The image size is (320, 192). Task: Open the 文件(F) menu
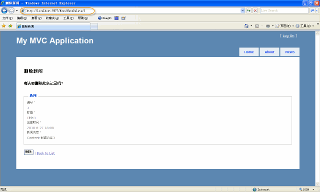click(x=7, y=18)
